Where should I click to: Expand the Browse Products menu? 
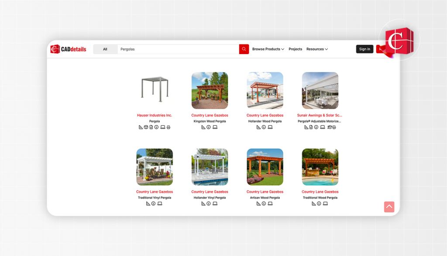(x=268, y=49)
